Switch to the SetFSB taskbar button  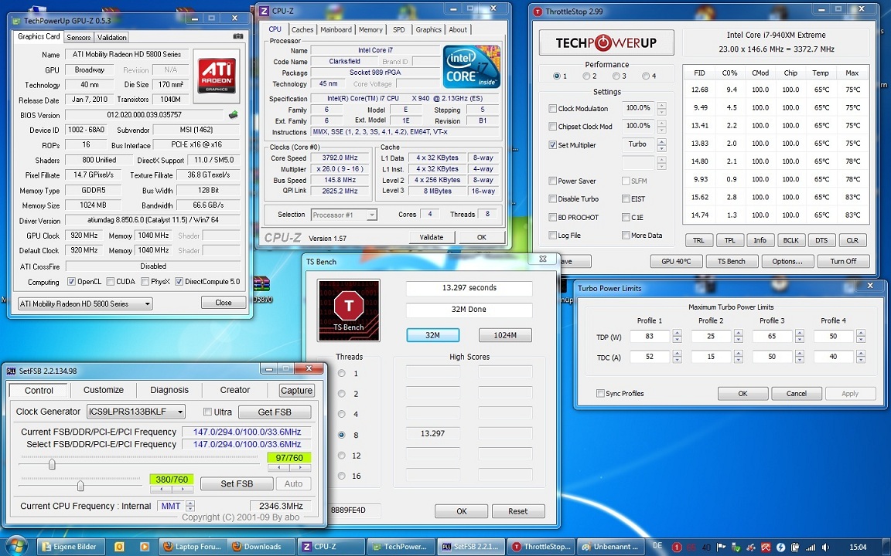click(469, 547)
